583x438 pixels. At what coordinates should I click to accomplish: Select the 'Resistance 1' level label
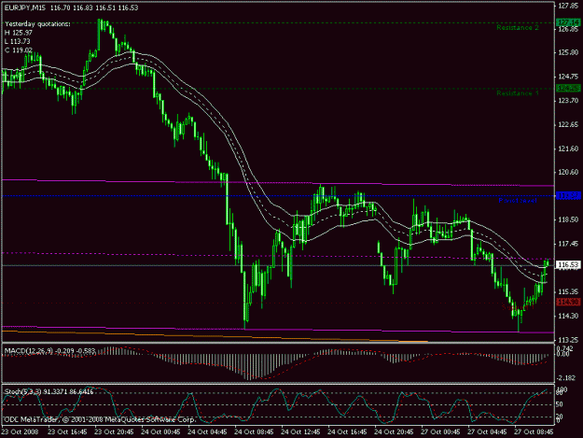coord(517,93)
